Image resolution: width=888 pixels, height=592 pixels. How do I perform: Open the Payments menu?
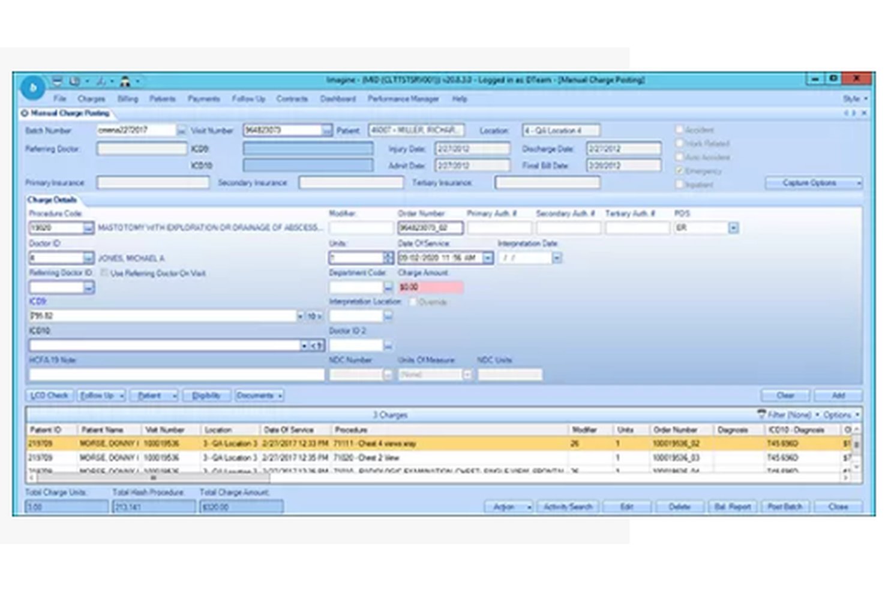click(204, 98)
